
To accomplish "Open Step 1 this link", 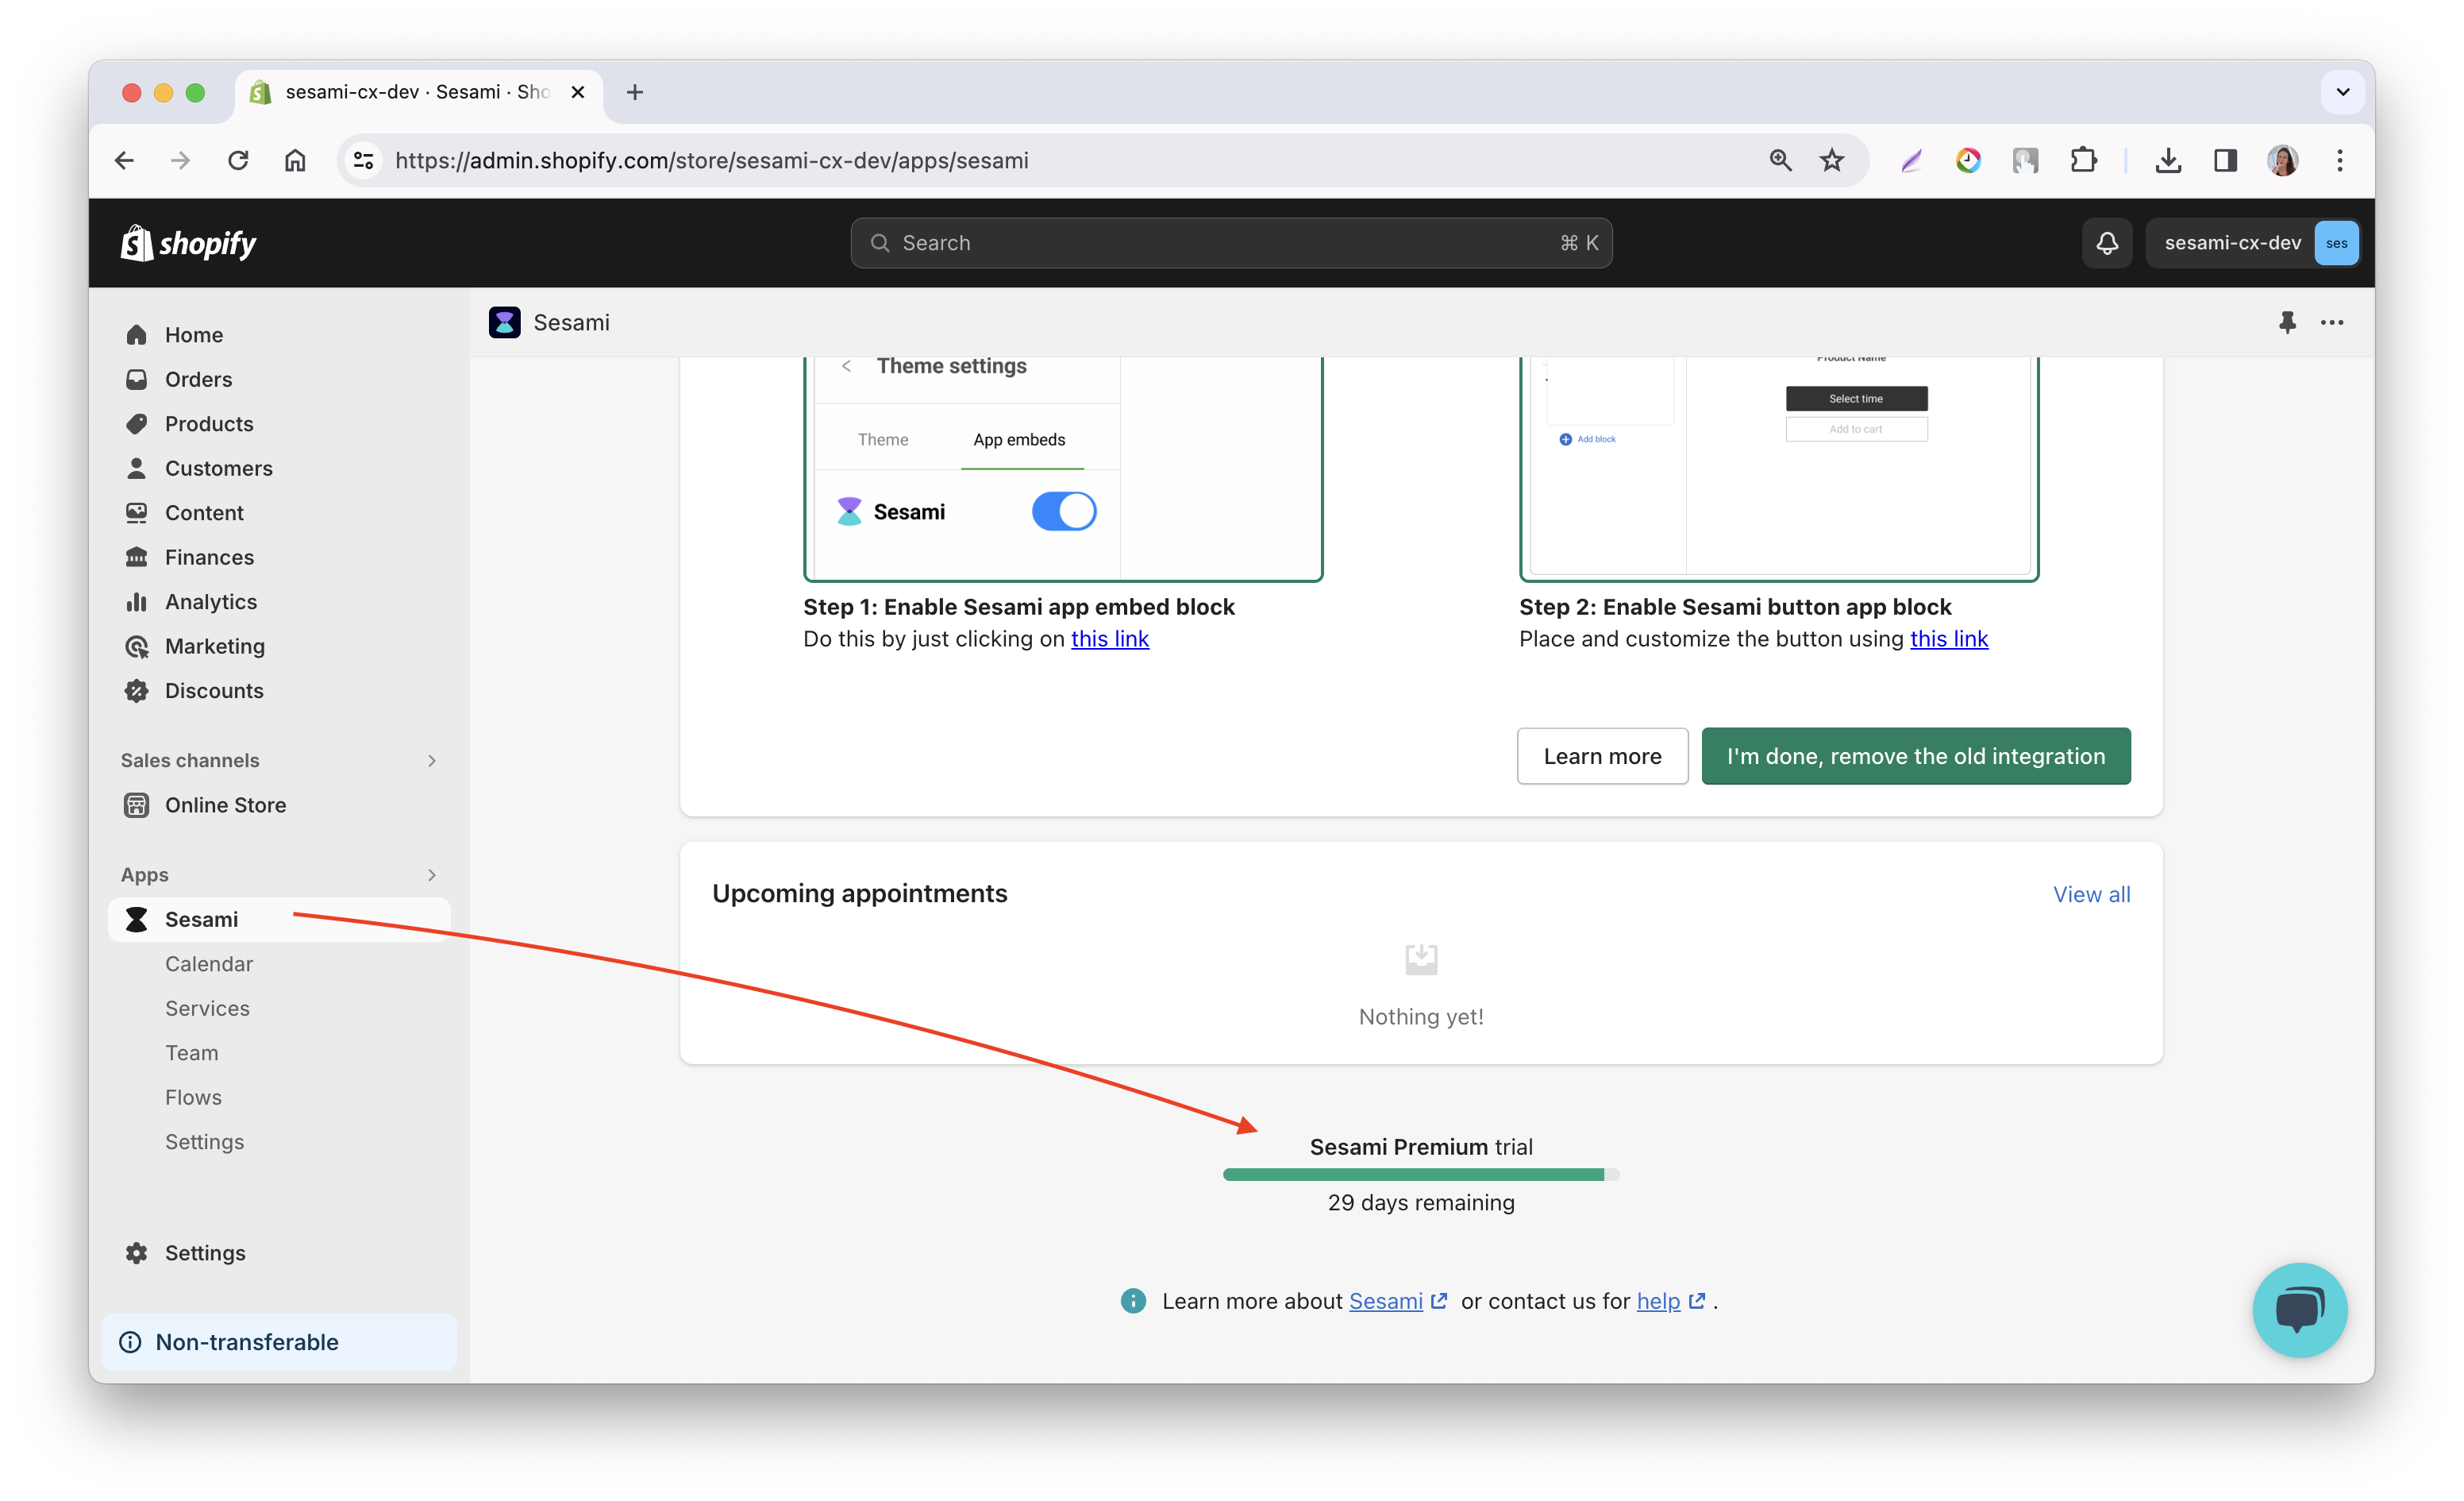I will coord(1110,639).
